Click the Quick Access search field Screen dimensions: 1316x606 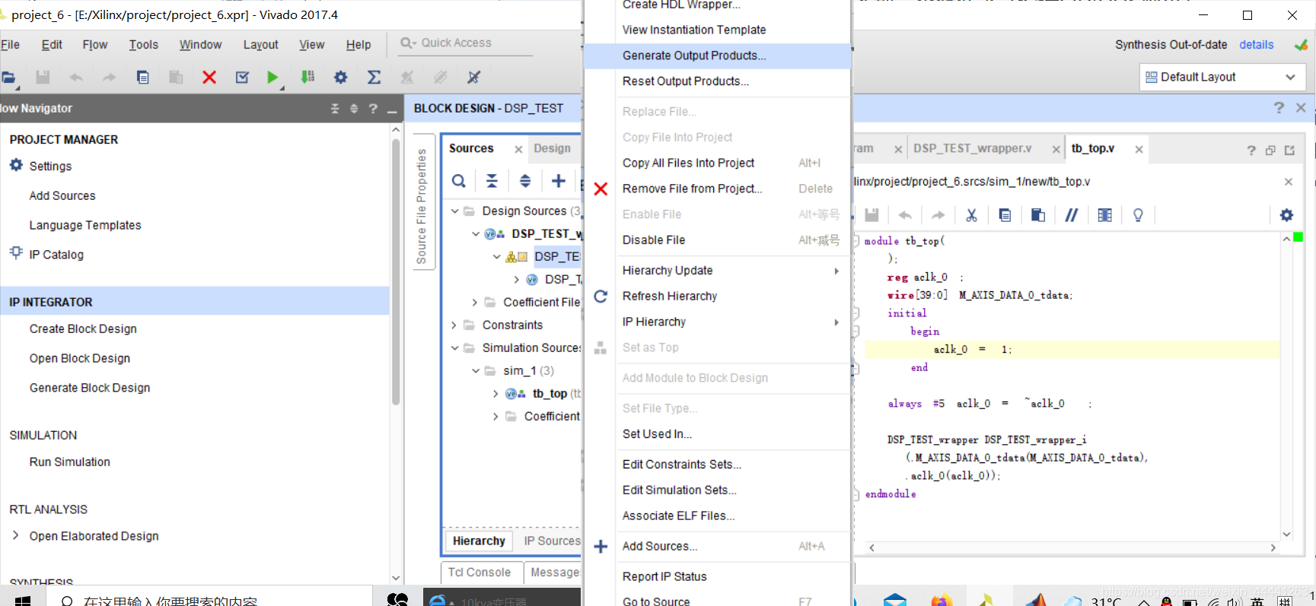pos(464,43)
